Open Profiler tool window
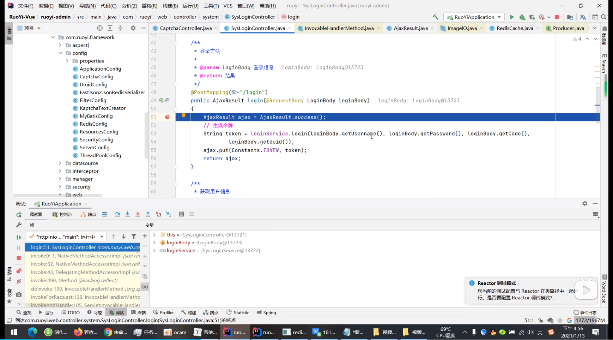 [163, 312]
